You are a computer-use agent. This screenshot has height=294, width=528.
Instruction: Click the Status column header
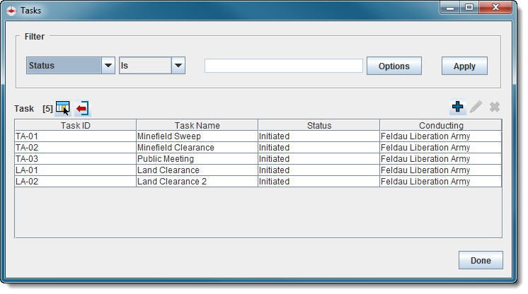[318, 125]
